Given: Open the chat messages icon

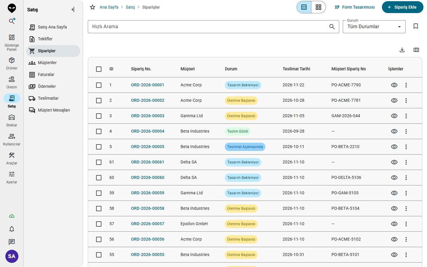Looking at the screenshot, I should click(x=12, y=242).
